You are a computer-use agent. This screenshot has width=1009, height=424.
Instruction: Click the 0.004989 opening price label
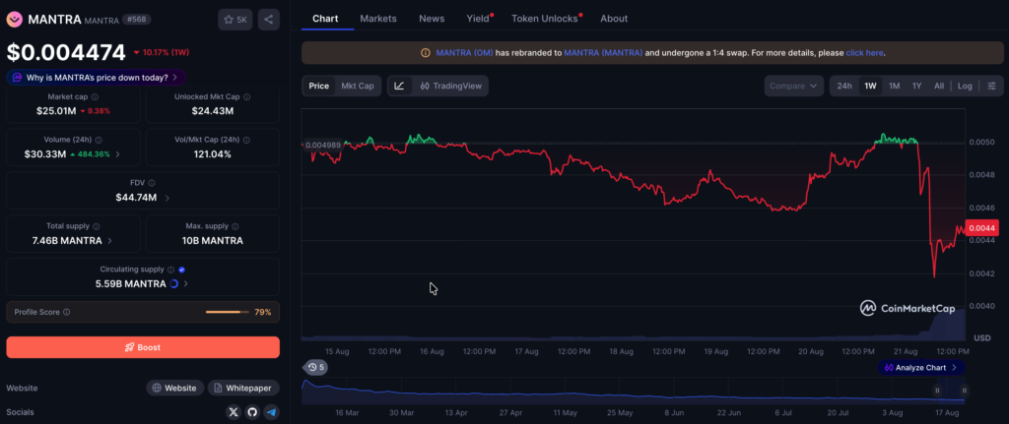(x=323, y=146)
